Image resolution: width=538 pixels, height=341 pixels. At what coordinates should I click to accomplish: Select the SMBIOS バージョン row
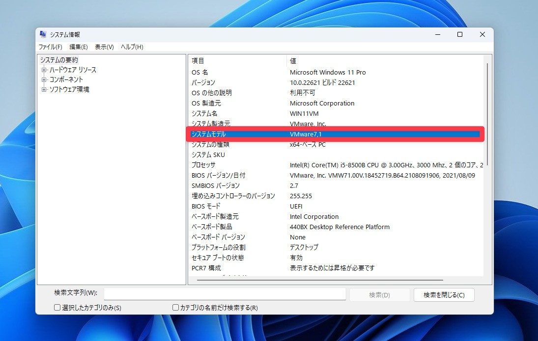click(x=336, y=186)
